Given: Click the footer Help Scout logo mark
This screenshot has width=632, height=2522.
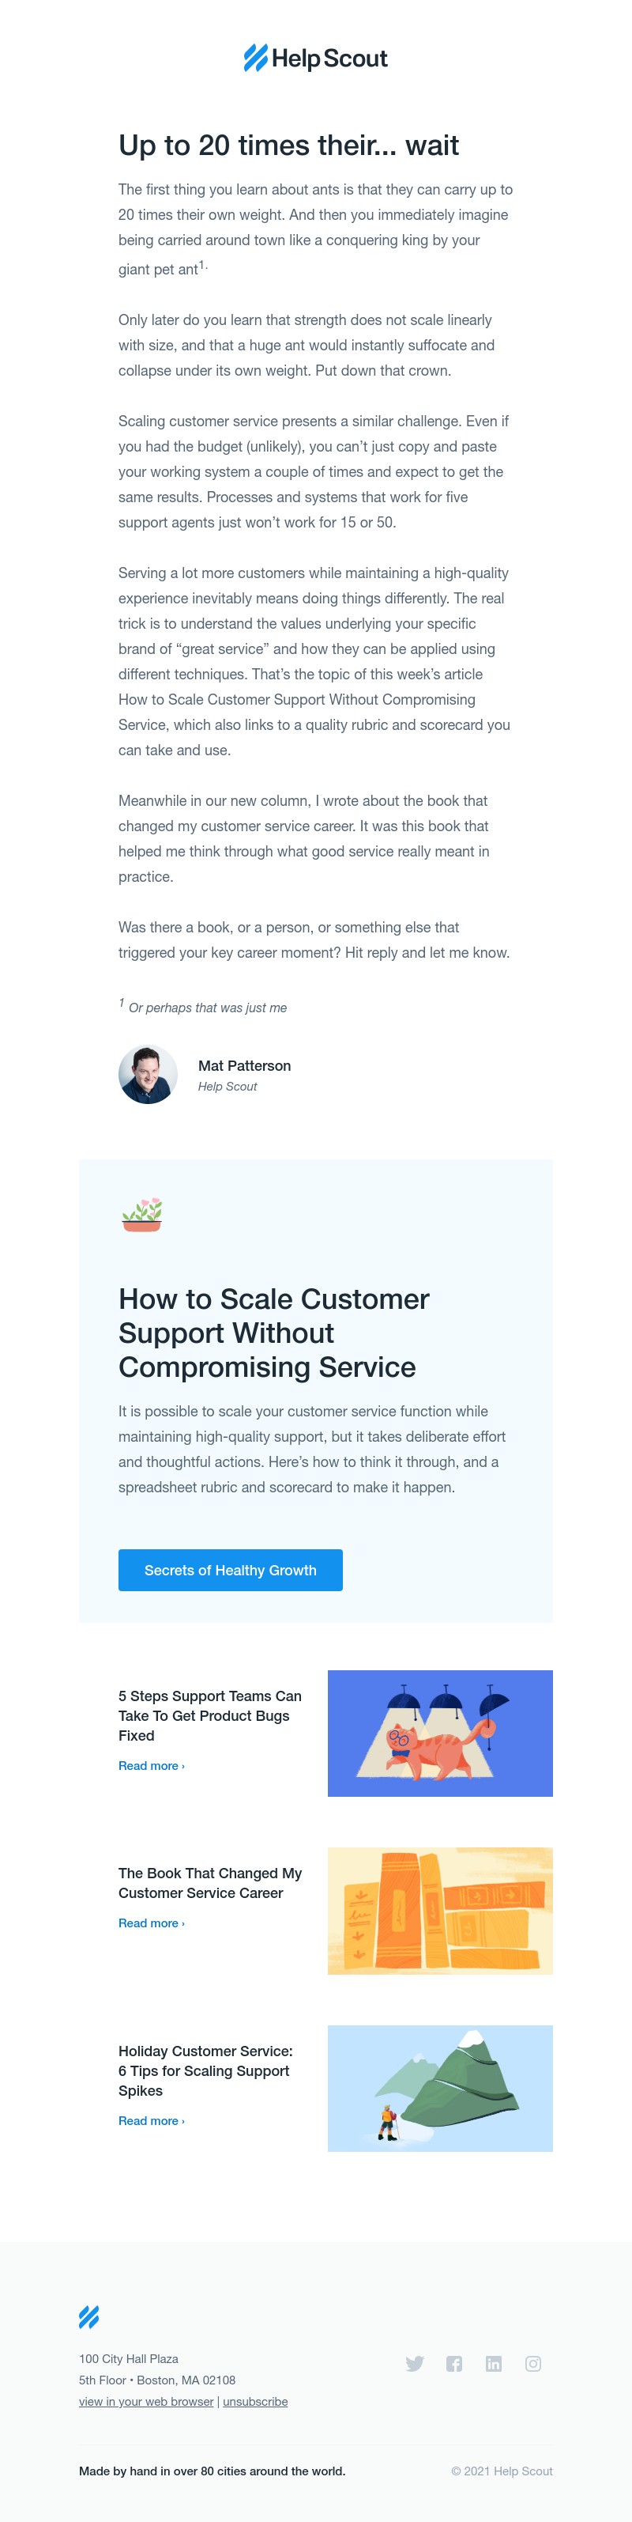Looking at the screenshot, I should [x=89, y=2316].
